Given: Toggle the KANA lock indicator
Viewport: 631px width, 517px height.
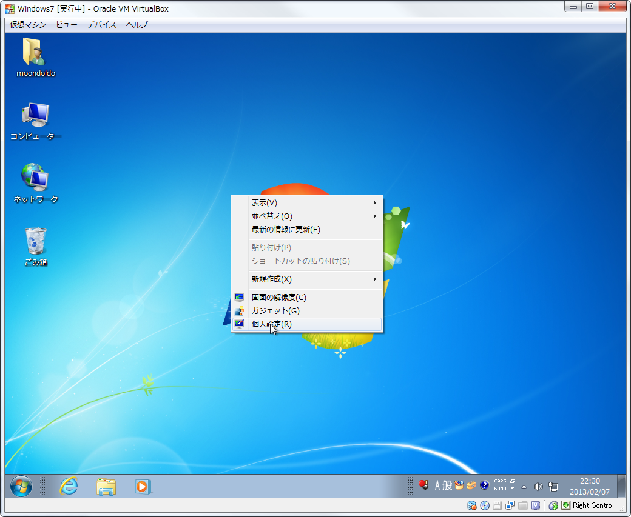Looking at the screenshot, I should (500, 489).
